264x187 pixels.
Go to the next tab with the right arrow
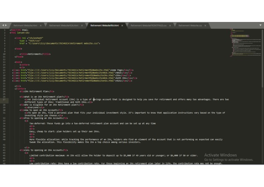(x=6, y=25)
